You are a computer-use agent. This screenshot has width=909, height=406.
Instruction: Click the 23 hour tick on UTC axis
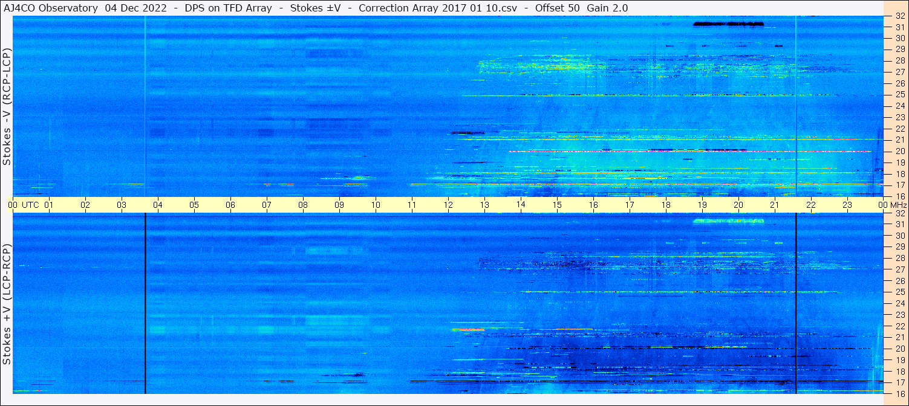click(x=847, y=205)
